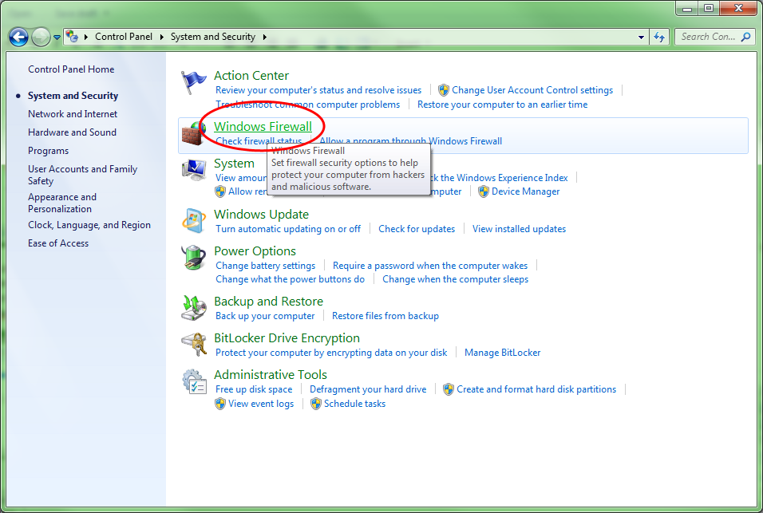Click Restore files from backup link

point(385,316)
